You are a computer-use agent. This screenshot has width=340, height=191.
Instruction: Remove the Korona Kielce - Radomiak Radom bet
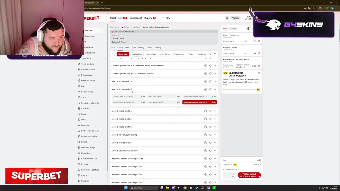[259, 66]
